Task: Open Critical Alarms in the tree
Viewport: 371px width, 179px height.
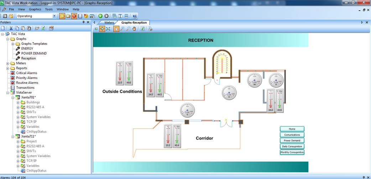Action: click(x=26, y=73)
